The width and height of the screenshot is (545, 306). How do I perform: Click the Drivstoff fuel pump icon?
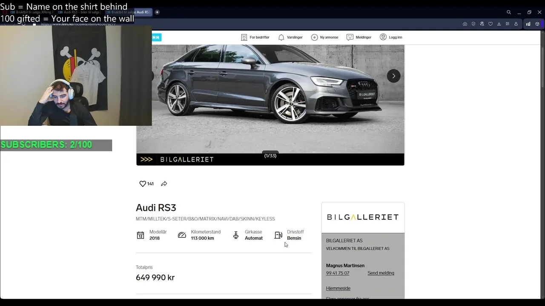pos(278,235)
